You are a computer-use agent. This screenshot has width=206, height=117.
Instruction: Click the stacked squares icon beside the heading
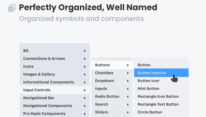coord(12,8)
